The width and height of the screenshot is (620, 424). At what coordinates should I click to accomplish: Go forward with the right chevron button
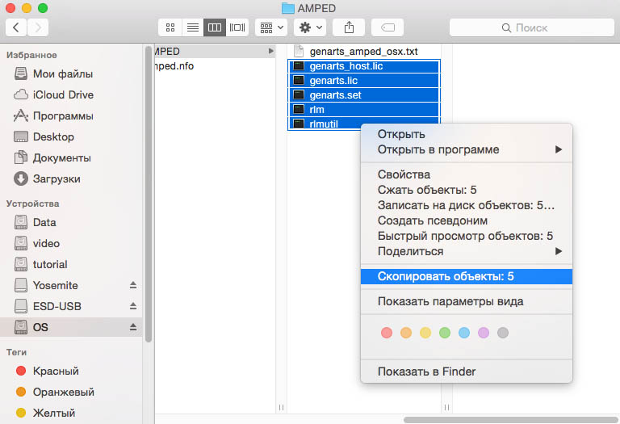38,27
